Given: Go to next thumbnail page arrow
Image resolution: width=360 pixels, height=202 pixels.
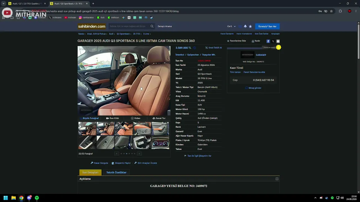Looking at the screenshot, I should [x=139, y=154].
